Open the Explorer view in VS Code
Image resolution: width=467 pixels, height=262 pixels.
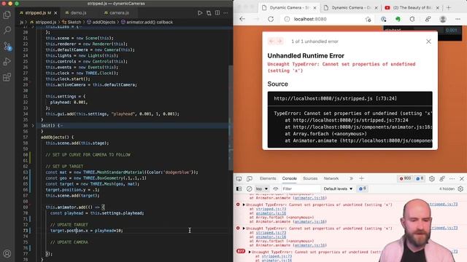7,15
